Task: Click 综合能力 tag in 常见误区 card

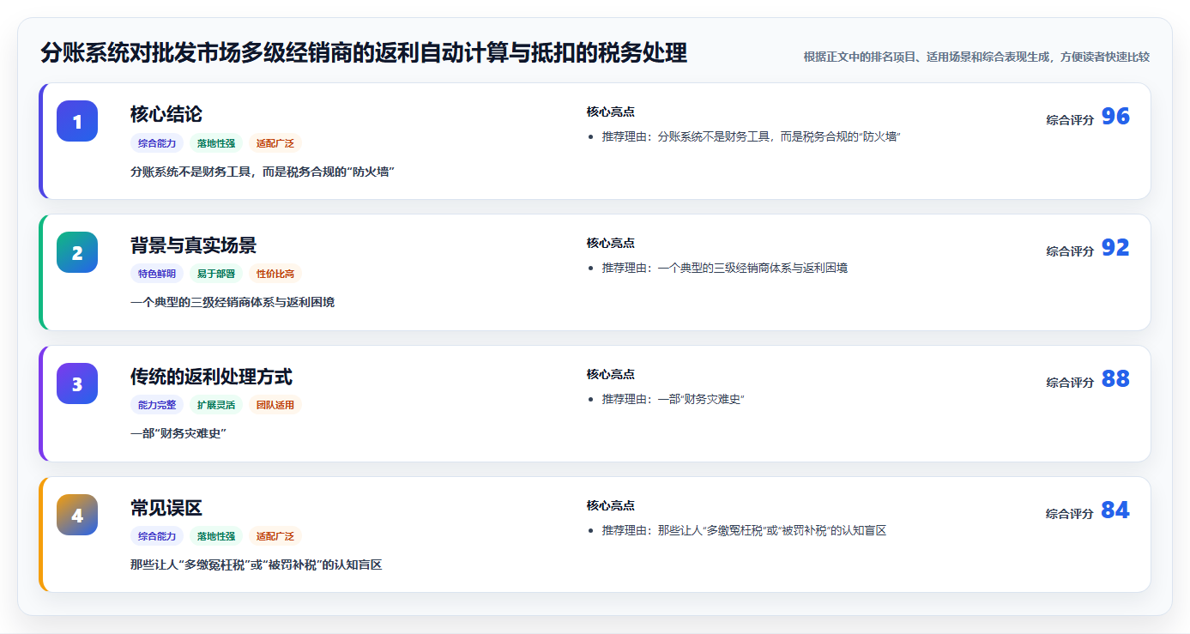Action: (x=157, y=536)
